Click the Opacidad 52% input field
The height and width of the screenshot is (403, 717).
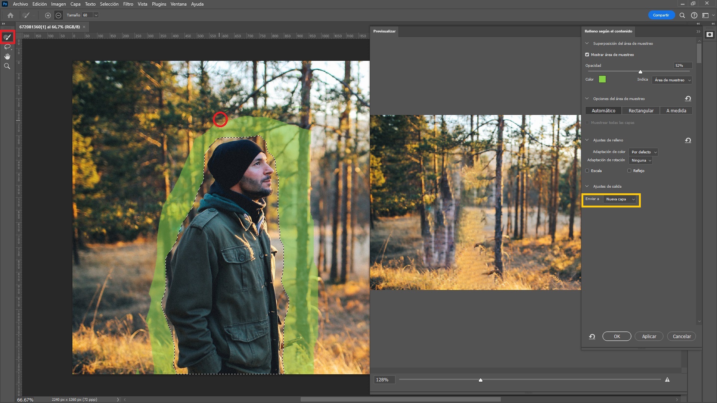point(683,66)
